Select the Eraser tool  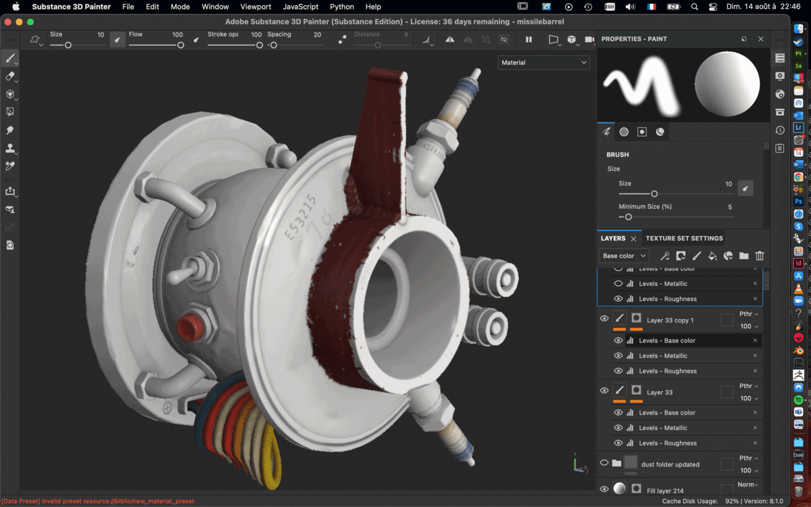click(x=9, y=76)
